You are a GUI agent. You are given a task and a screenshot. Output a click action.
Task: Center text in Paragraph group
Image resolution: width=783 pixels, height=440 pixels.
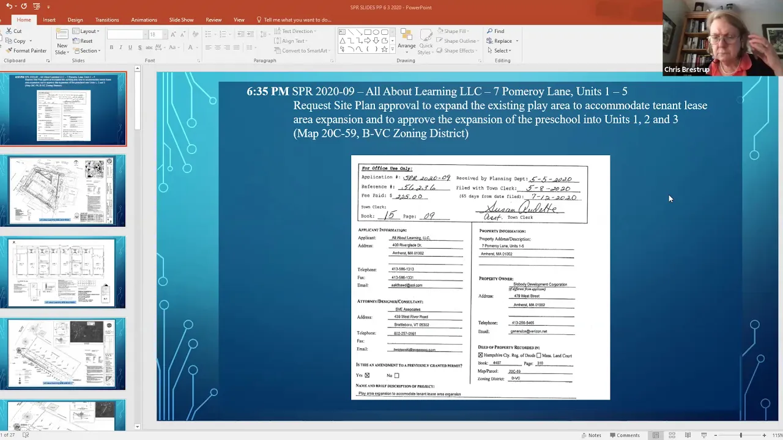(218, 48)
